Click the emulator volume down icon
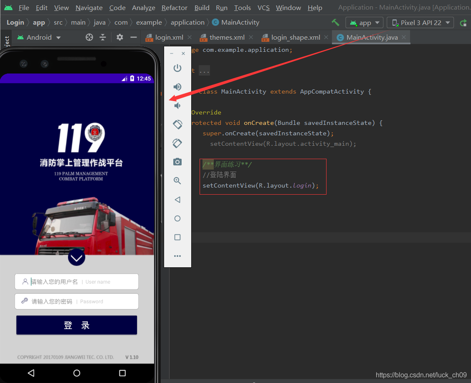This screenshot has height=383, width=471. [x=177, y=105]
